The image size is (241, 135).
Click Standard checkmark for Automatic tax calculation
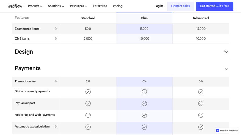(88, 127)
